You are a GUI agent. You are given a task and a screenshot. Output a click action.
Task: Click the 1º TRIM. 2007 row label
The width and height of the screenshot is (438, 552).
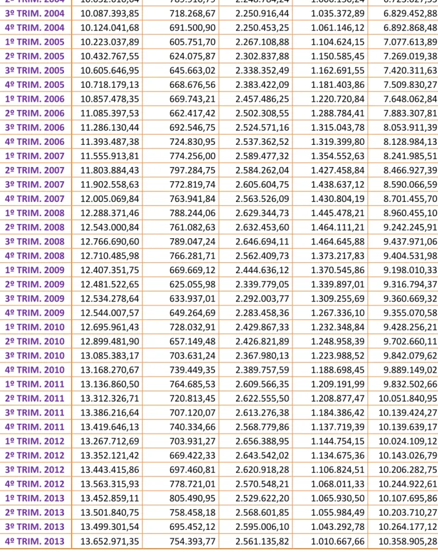pyautogui.click(x=35, y=156)
